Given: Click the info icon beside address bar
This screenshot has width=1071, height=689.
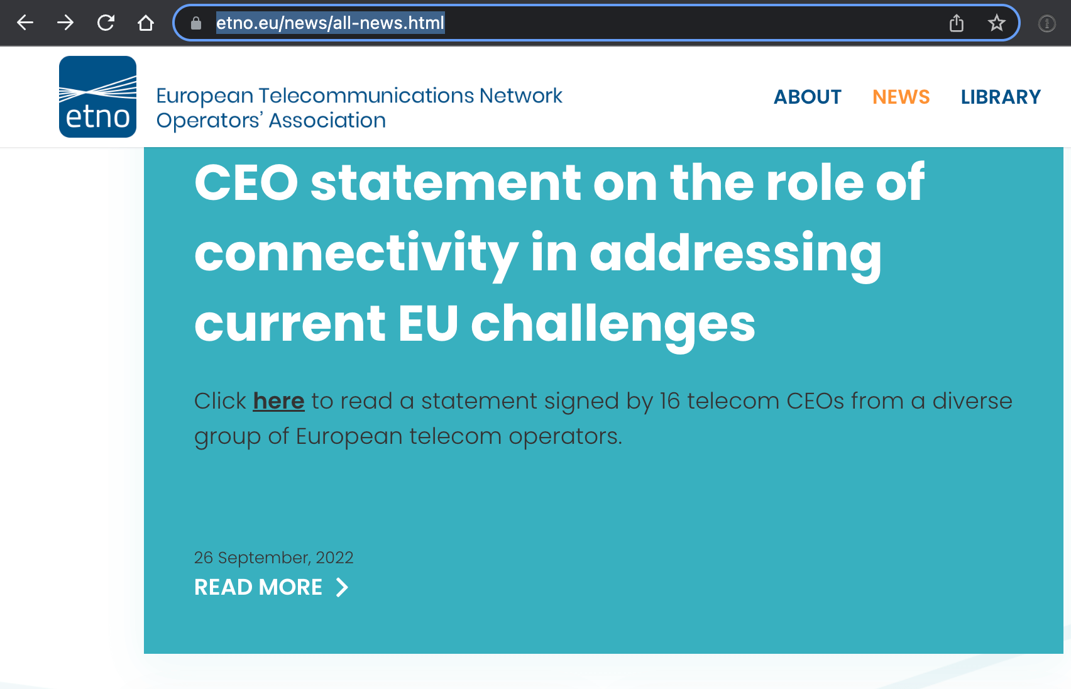Looking at the screenshot, I should tap(1046, 23).
